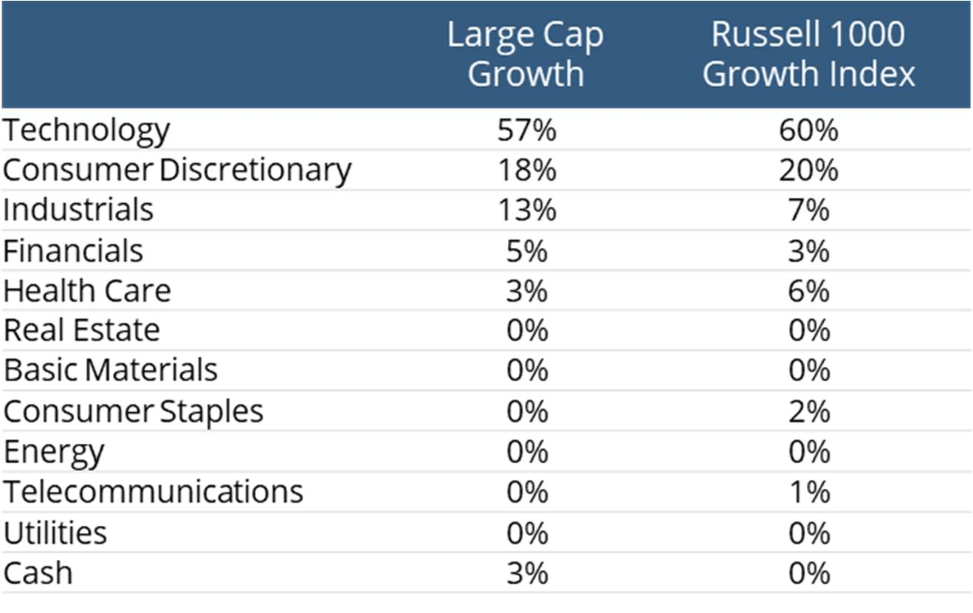Viewport: 973px width, 613px height.
Task: Click the Russell 1000 Growth Index header
Action: click(x=808, y=55)
